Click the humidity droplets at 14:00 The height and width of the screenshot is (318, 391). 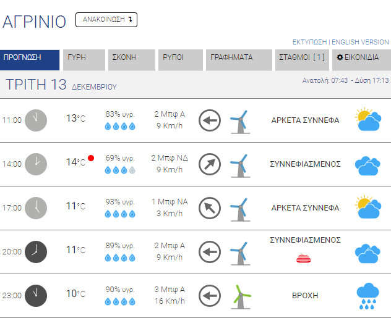[x=120, y=170]
